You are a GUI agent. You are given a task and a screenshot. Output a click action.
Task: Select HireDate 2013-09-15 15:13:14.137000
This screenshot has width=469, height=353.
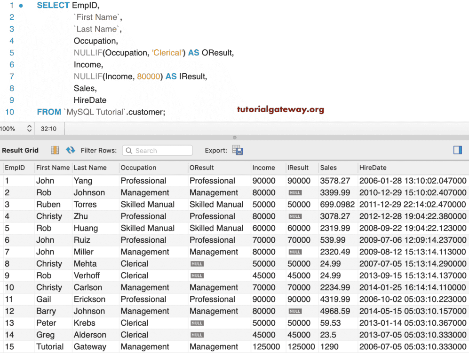[413, 276]
